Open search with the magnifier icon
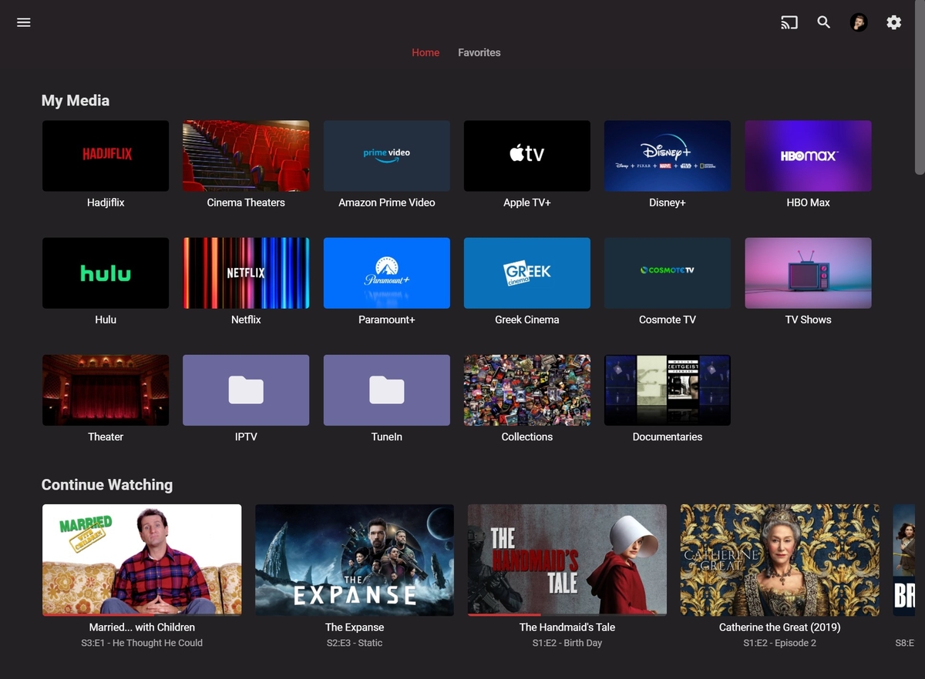 coord(824,22)
